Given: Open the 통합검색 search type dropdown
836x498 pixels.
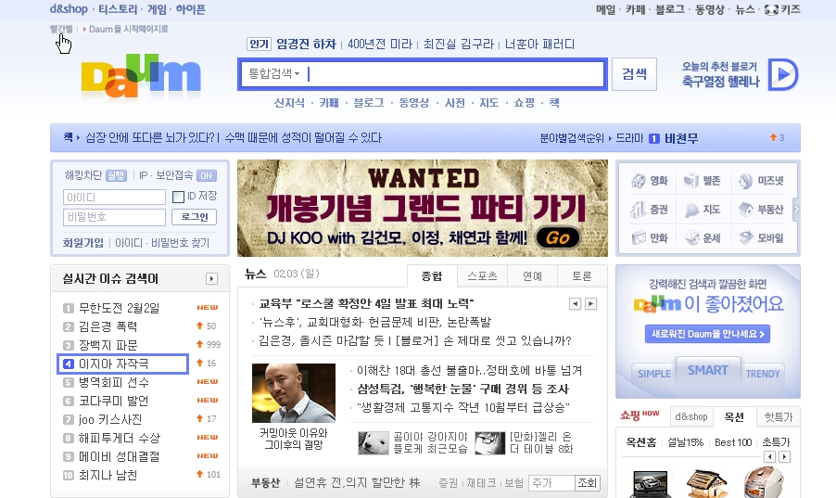Looking at the screenshot, I should coord(274,74).
